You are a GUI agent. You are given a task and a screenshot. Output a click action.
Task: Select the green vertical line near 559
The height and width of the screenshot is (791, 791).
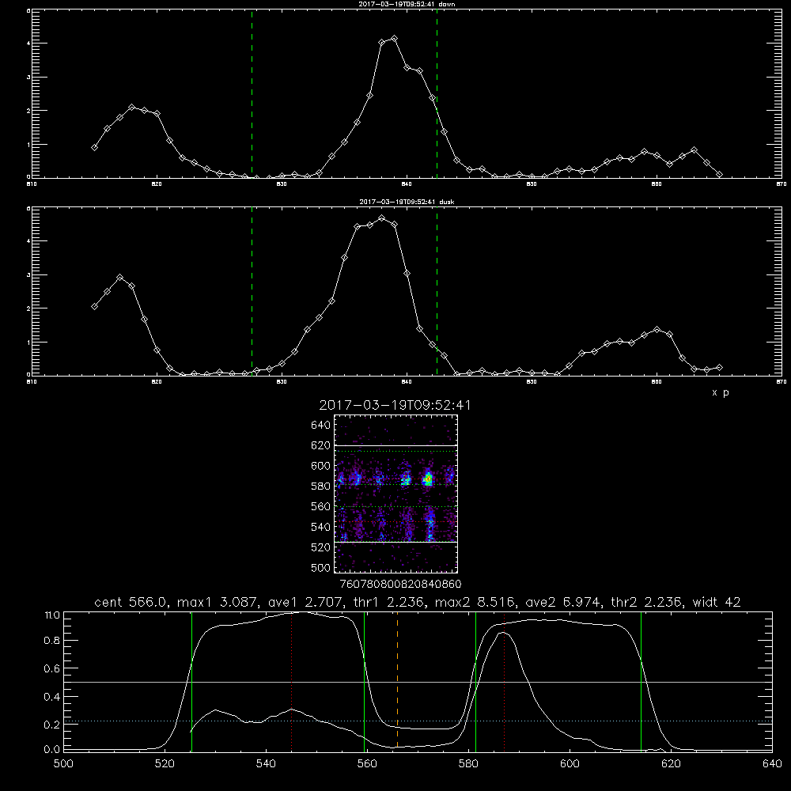(x=364, y=681)
